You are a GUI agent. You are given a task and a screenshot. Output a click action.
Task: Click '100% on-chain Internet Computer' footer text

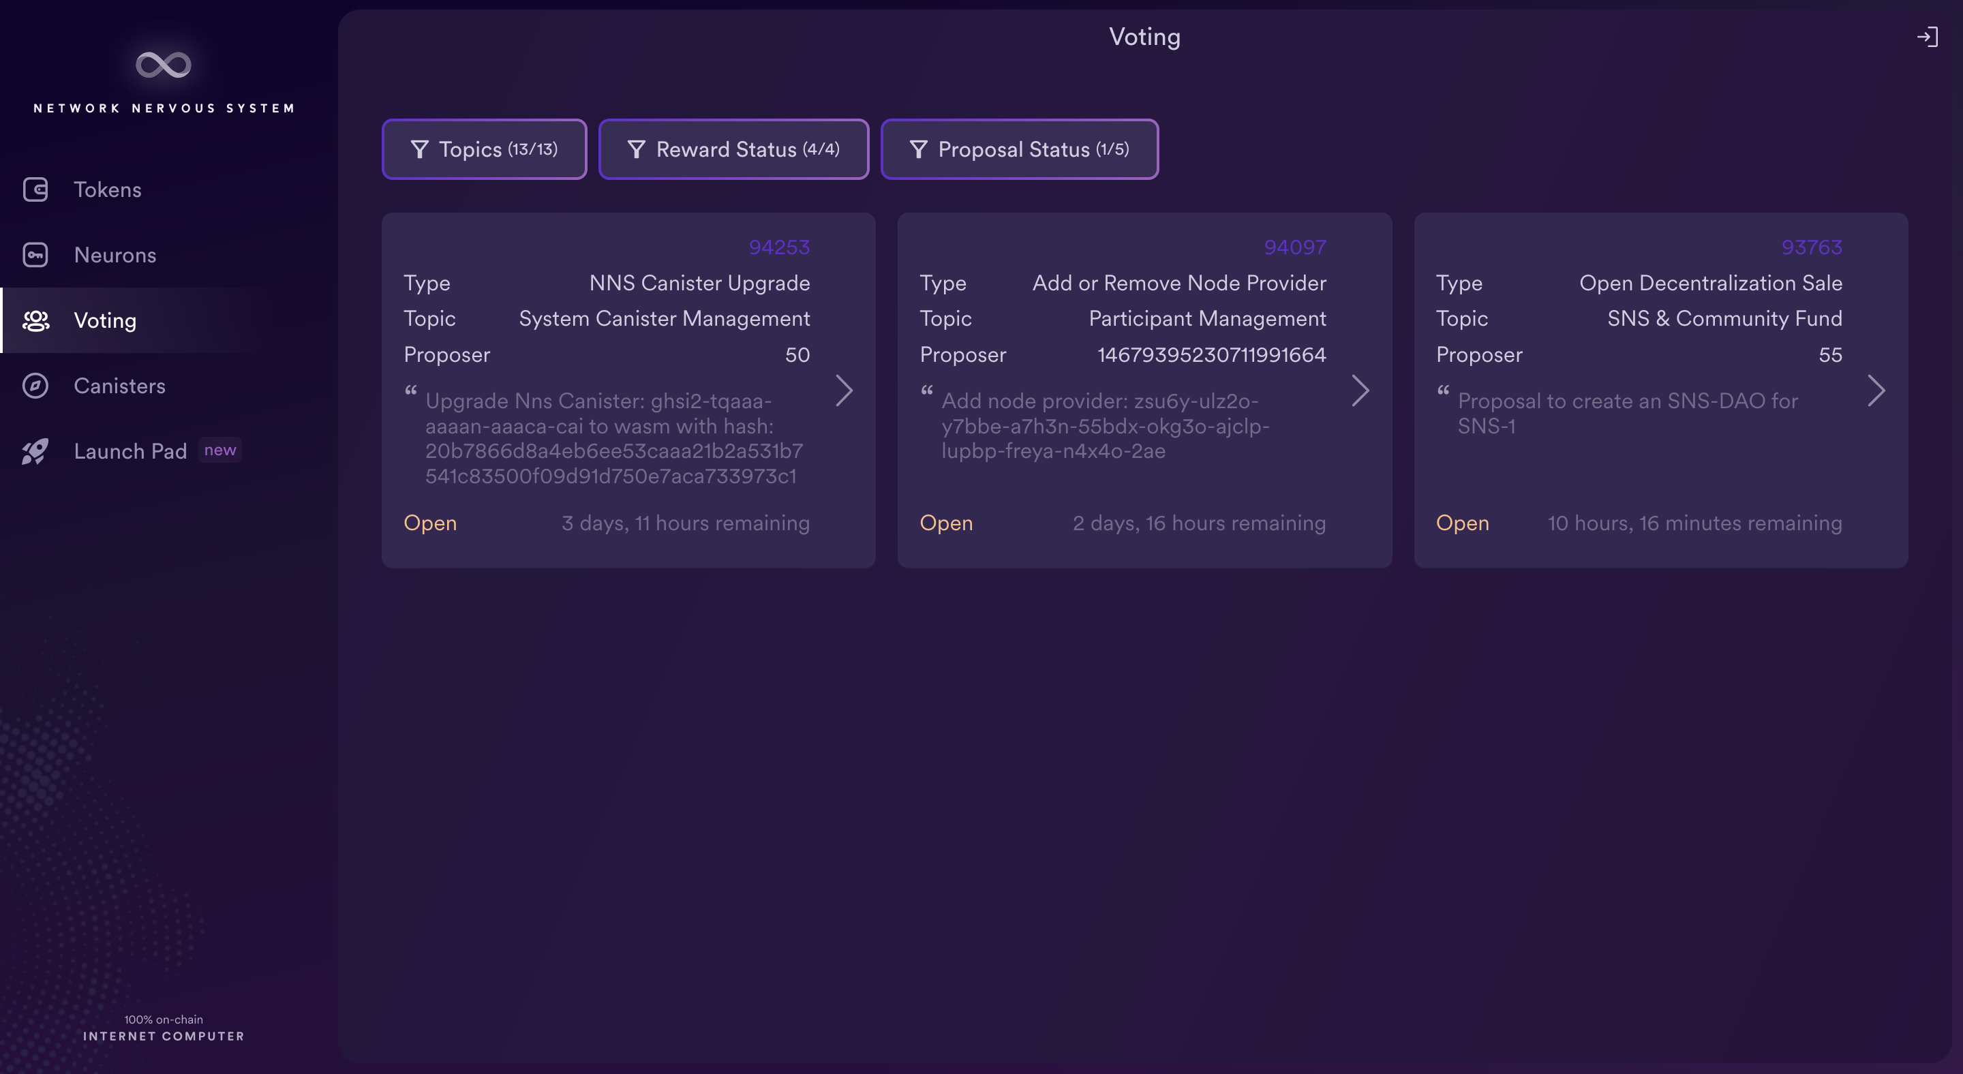[x=164, y=1028]
